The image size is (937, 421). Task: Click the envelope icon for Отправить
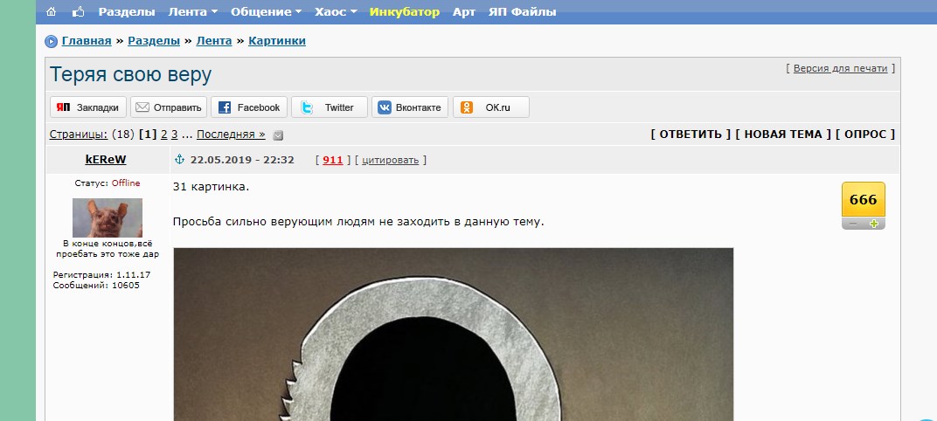142,107
